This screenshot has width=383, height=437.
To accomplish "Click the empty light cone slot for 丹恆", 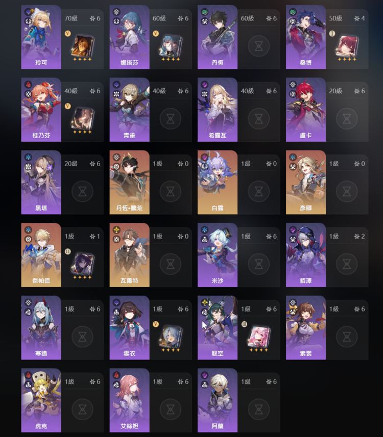I will [258, 46].
